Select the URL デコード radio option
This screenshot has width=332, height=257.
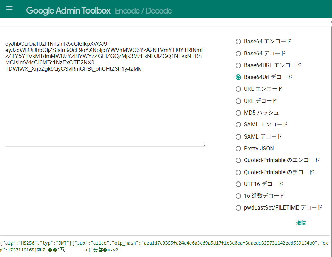click(x=238, y=101)
